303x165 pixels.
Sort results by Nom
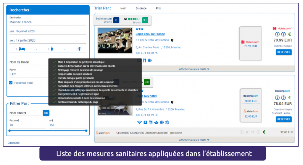[x=123, y=8]
